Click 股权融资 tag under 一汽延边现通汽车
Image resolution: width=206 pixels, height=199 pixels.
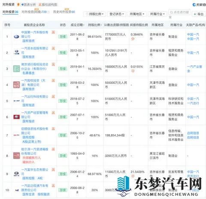pyautogui.click(x=43, y=194)
